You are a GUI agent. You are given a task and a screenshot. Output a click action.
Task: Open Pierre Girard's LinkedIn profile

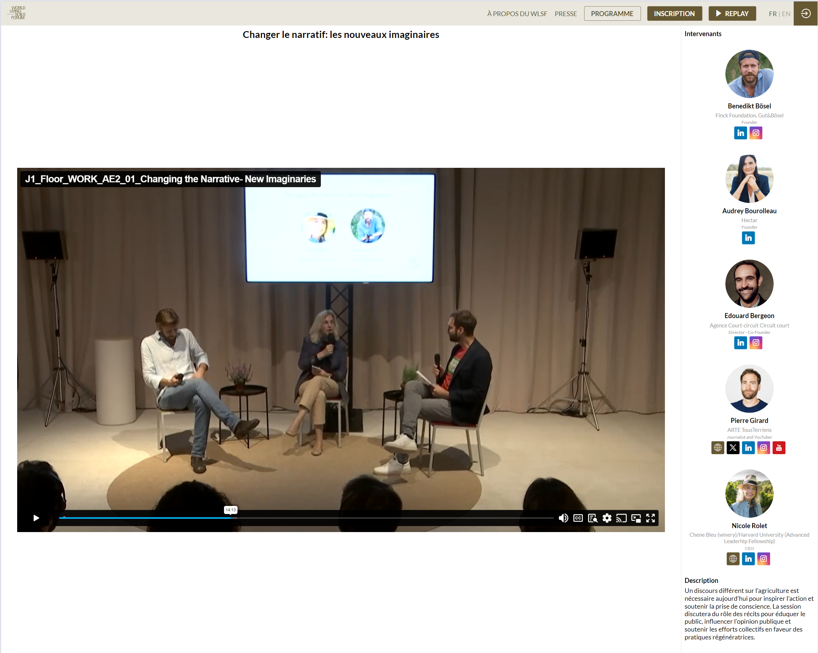click(748, 448)
